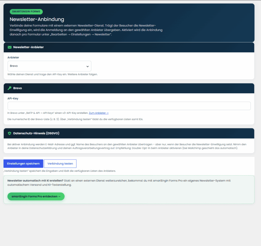Click the Brevo section header title
The height and width of the screenshot is (246, 261).
(x=18, y=88)
